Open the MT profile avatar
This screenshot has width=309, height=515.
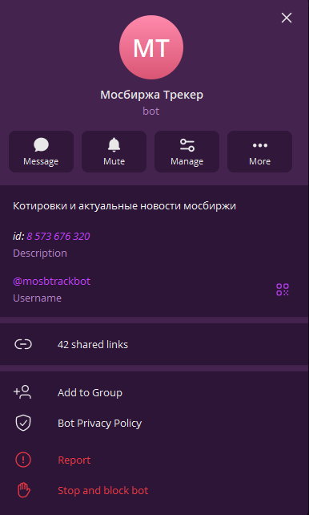pos(151,47)
